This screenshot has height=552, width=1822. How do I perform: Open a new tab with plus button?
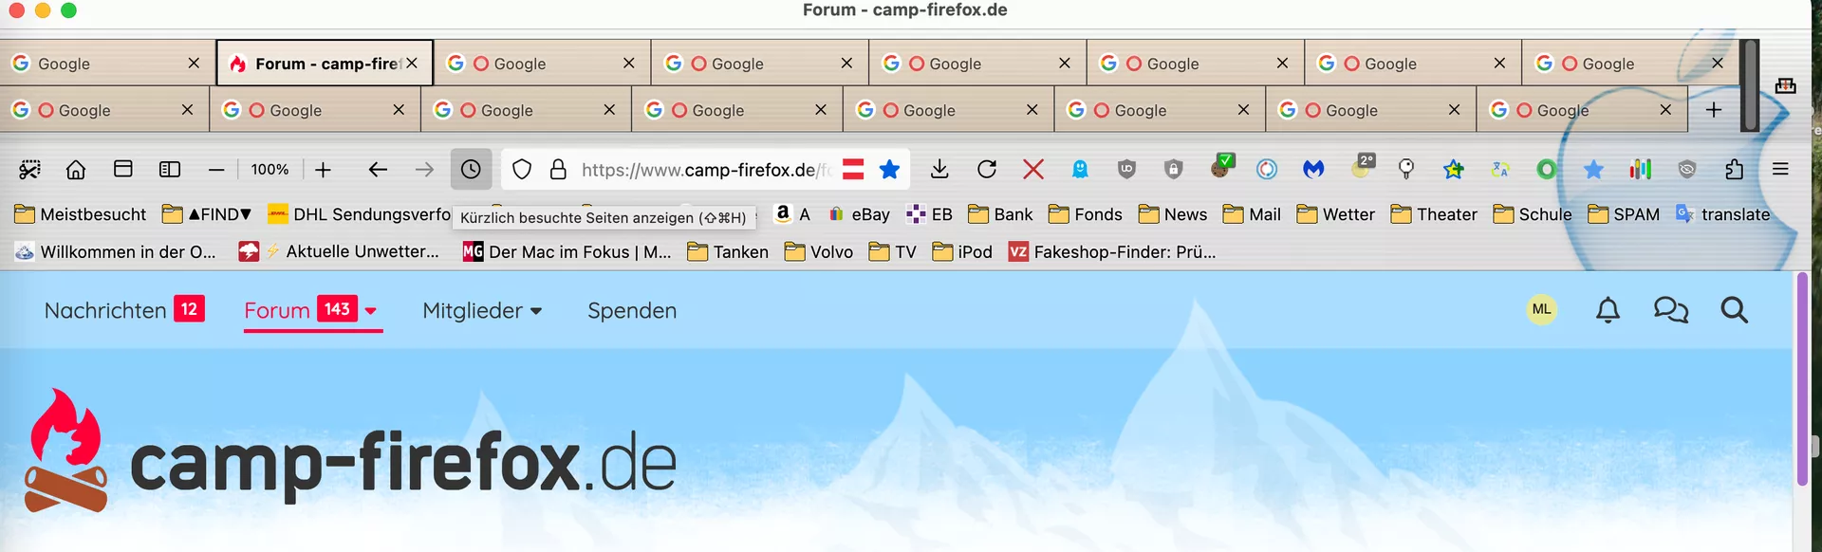point(1714,110)
